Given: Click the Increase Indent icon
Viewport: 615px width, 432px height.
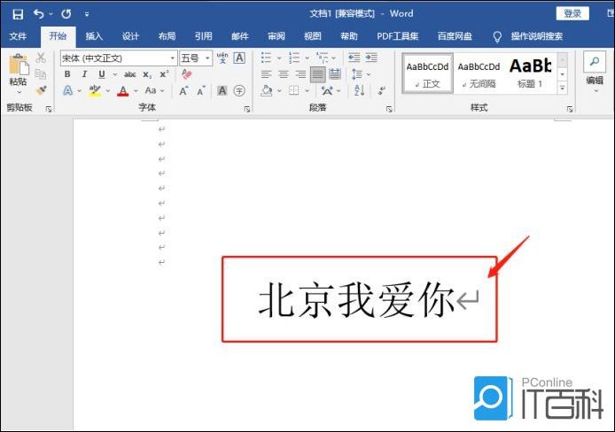Looking at the screenshot, I should click(371, 58).
